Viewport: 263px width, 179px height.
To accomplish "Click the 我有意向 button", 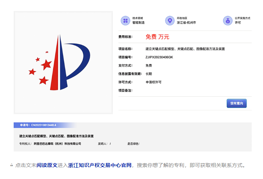I will tap(236, 103).
